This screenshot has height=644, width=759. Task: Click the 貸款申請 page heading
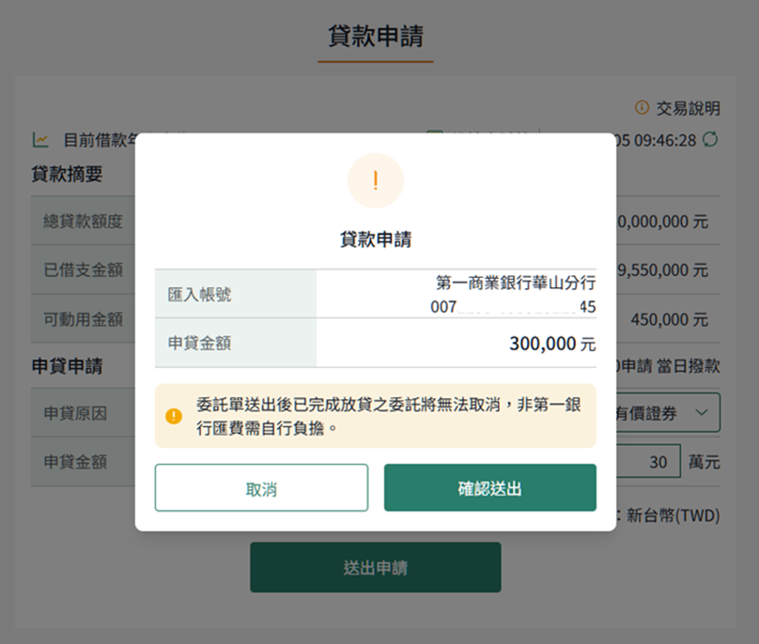click(376, 38)
